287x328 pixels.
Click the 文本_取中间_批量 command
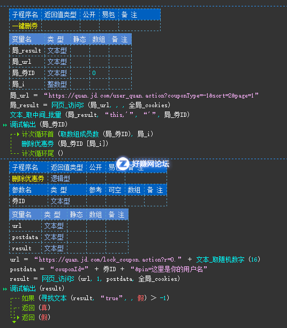coord(35,115)
